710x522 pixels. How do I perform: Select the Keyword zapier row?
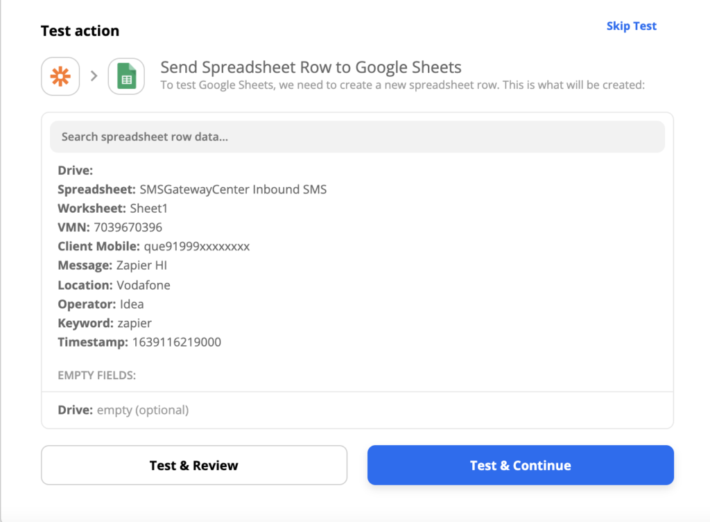(105, 323)
